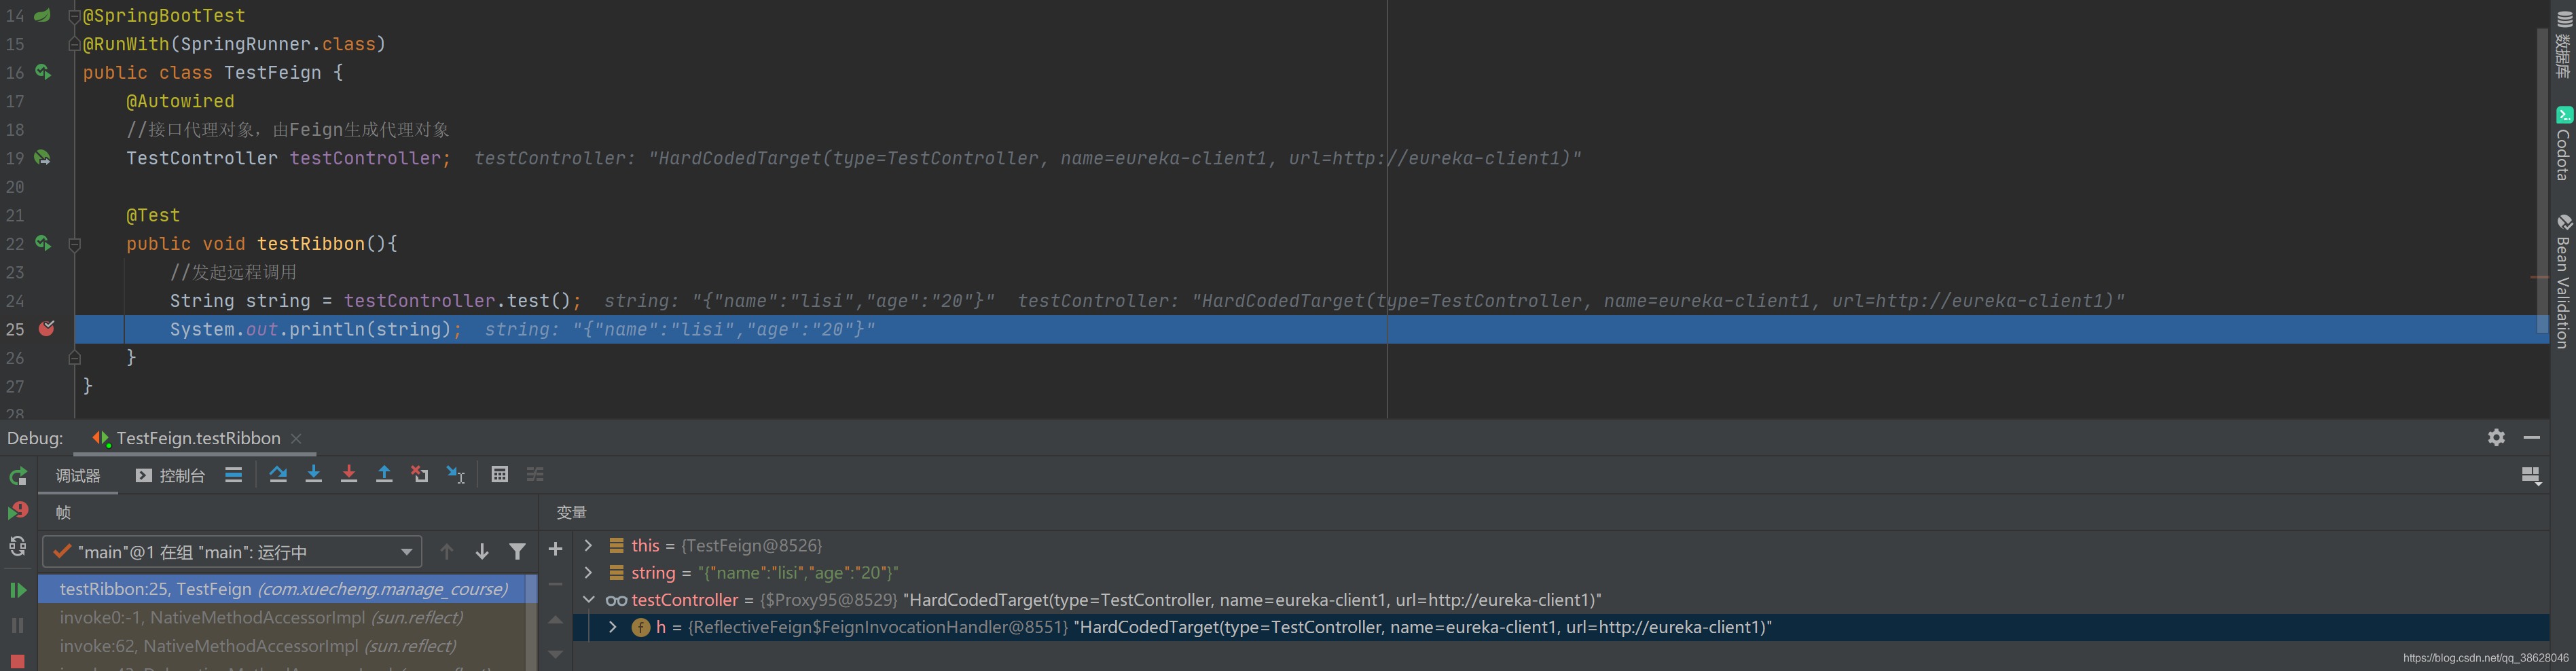Click the rerun failed tests icon
The width and height of the screenshot is (2576, 671).
[x=18, y=511]
